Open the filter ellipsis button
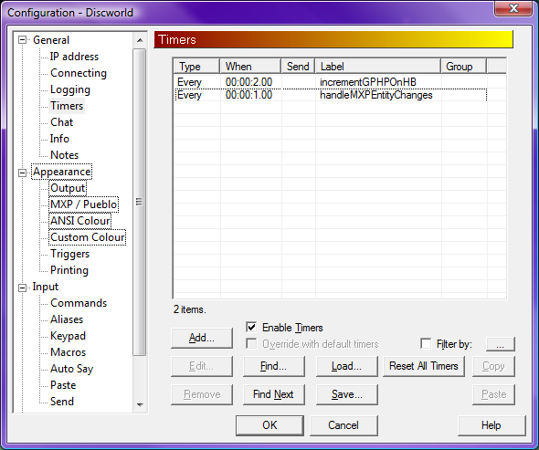The height and width of the screenshot is (450, 539). pos(500,344)
